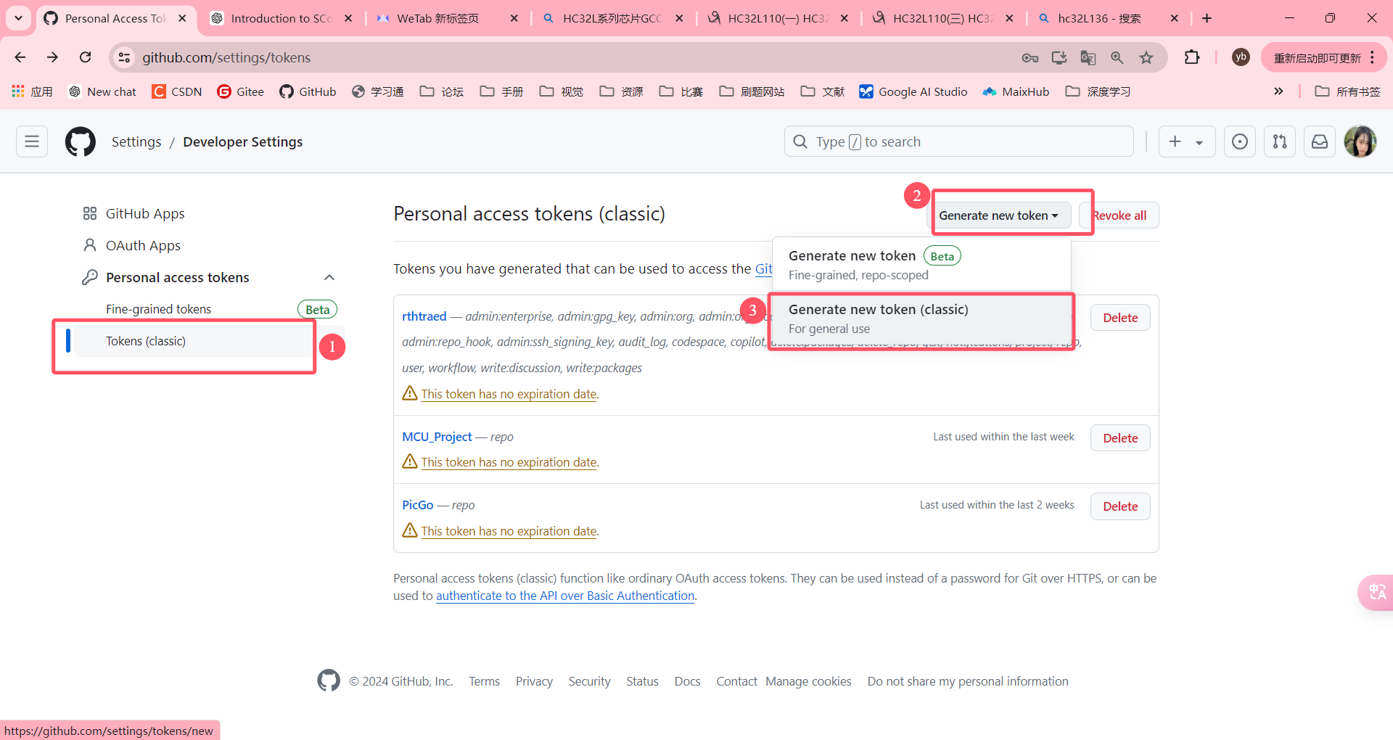Open the Generate new token dropdown

(998, 215)
